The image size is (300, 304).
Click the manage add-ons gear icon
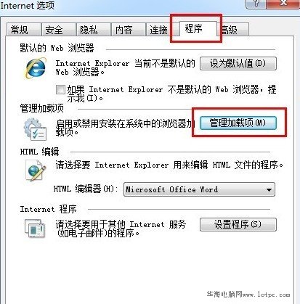(x=35, y=129)
